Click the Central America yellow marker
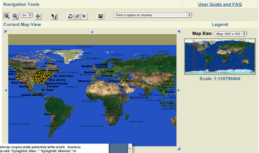 coord(45,97)
